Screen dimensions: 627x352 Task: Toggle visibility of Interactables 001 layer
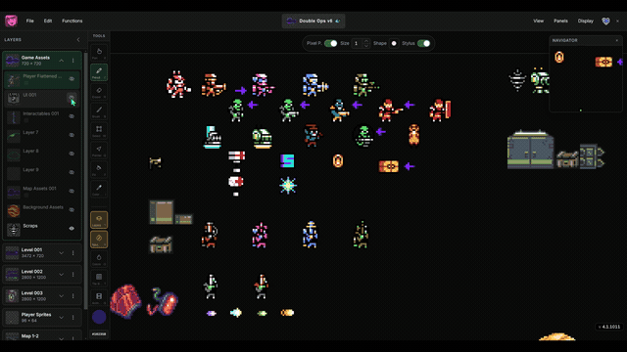72,116
